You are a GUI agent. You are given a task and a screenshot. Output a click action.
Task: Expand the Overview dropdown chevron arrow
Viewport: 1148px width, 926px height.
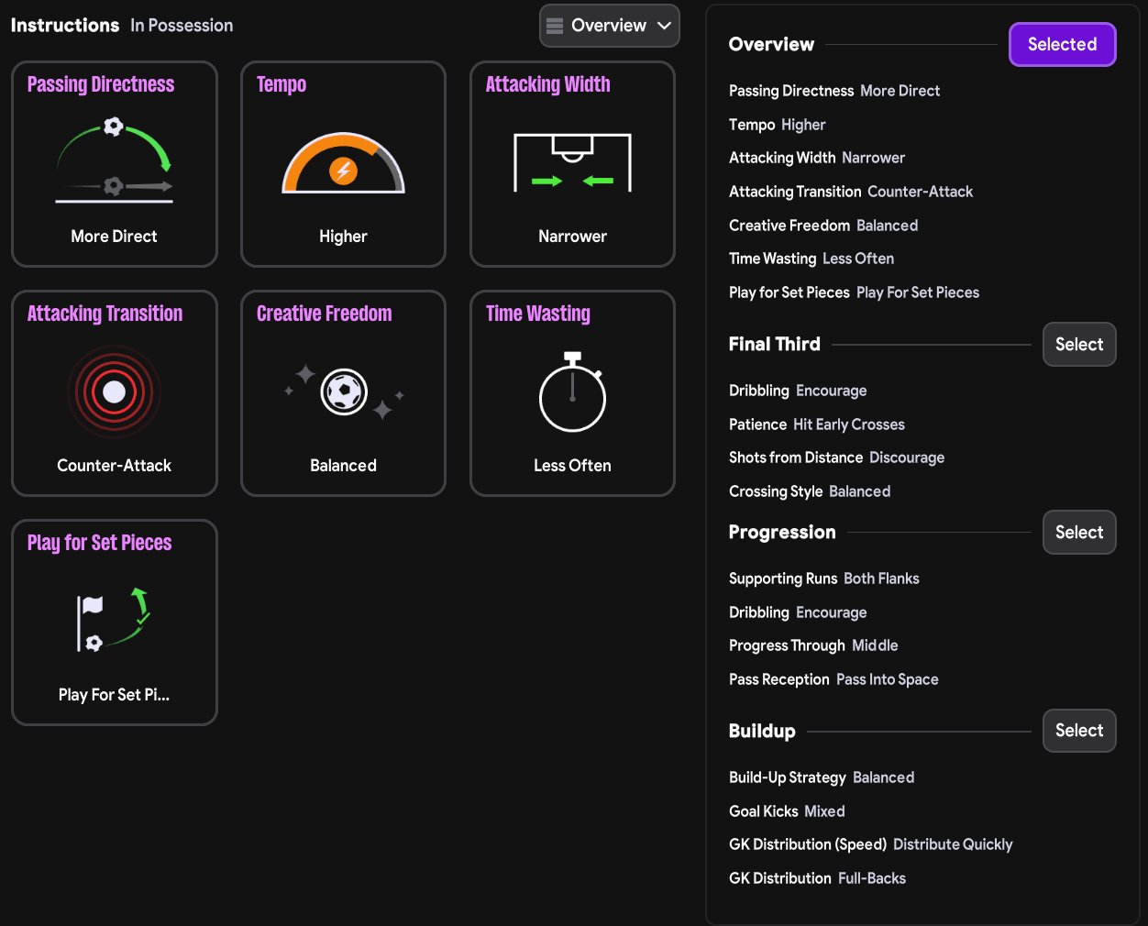665,26
